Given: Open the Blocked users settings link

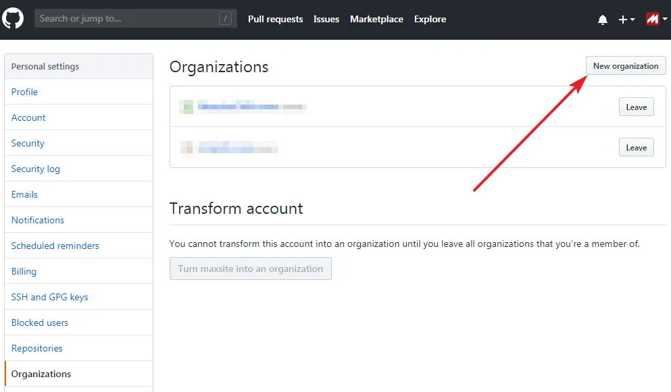Looking at the screenshot, I should click(x=40, y=323).
